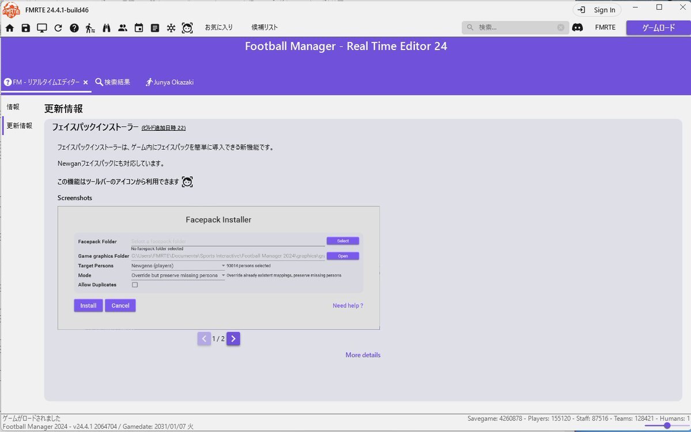Open the Help question mark toolbar icon

coord(74,28)
